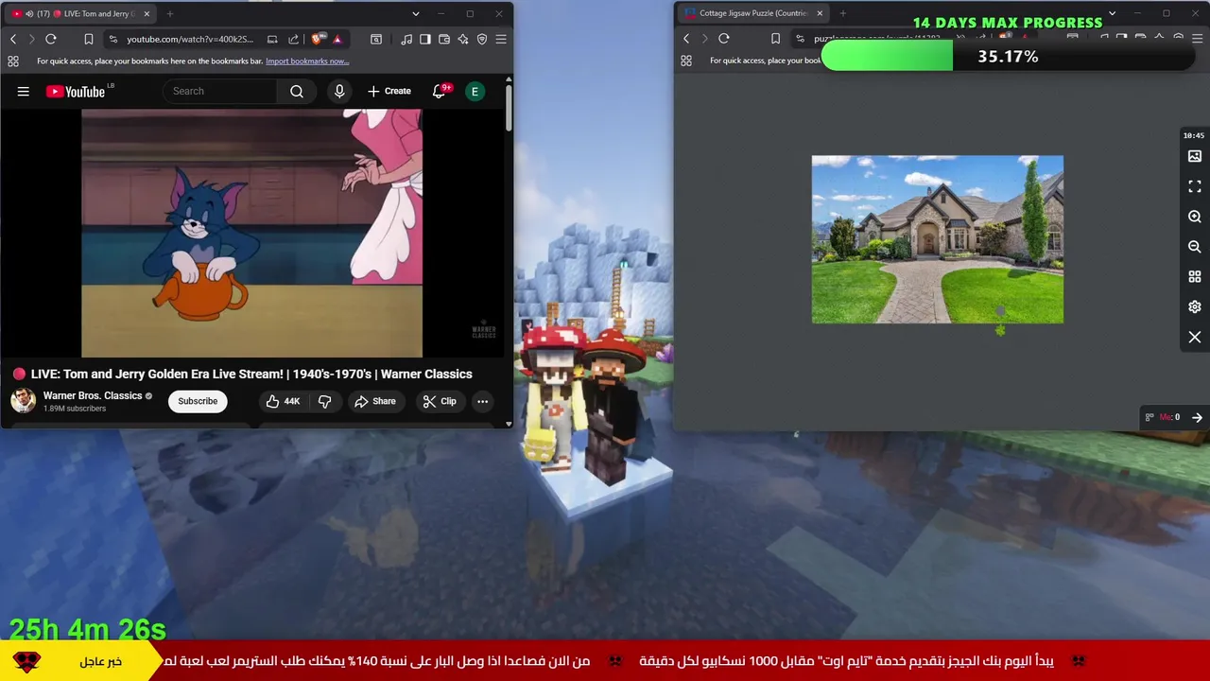The image size is (1210, 681).
Task: Open site settings icon in YouTube address bar
Action: [x=113, y=39]
